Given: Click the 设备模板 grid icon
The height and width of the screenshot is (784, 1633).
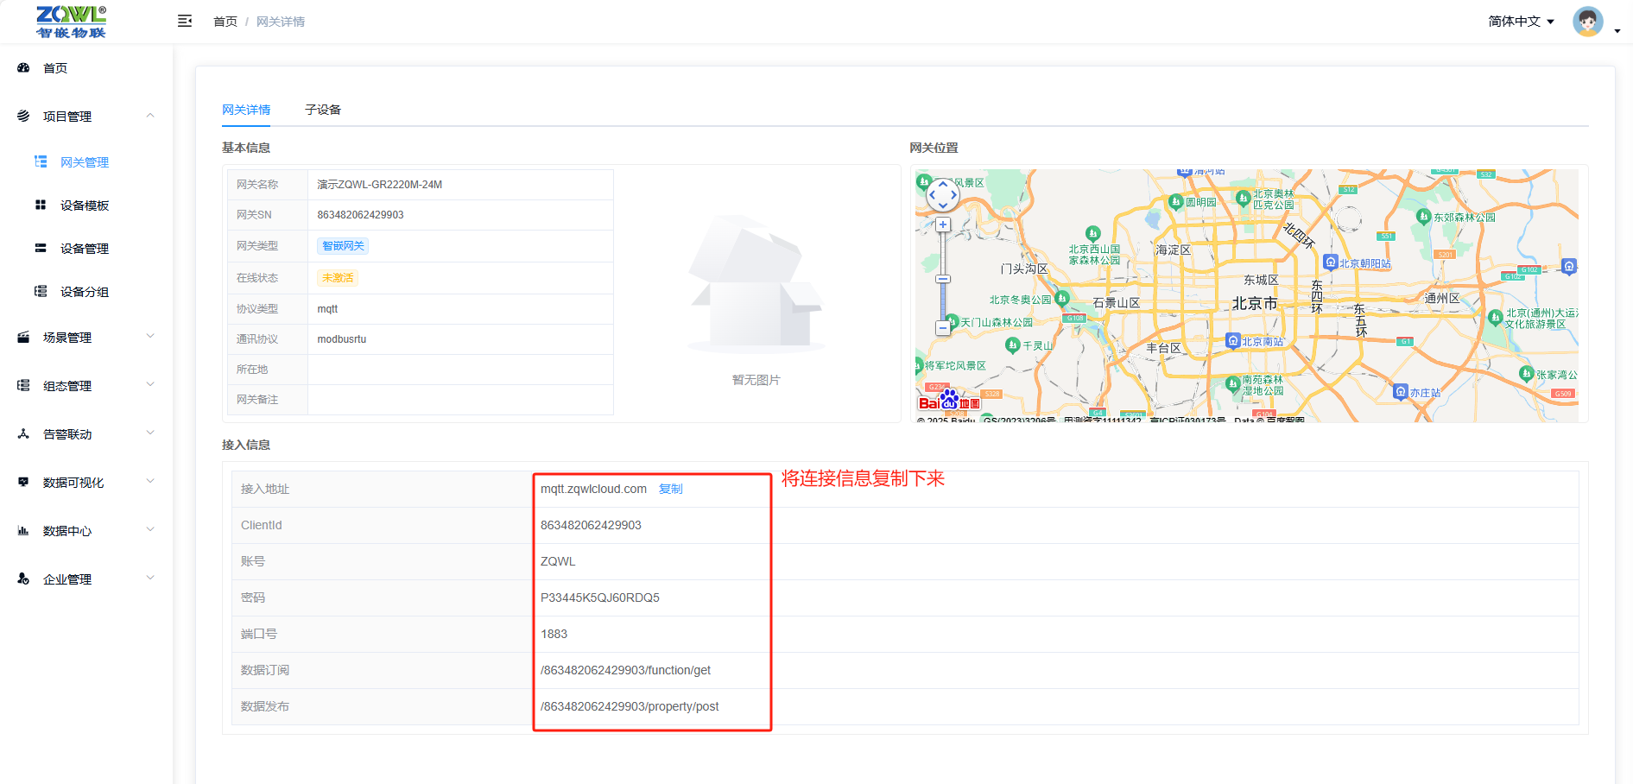Looking at the screenshot, I should point(41,205).
